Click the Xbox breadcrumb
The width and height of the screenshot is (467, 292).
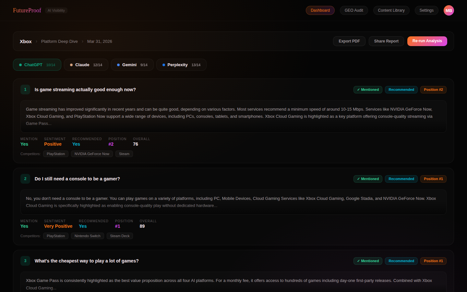tap(26, 41)
